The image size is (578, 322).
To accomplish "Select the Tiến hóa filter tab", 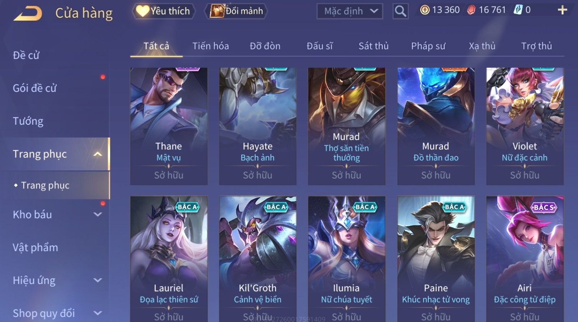I will pos(210,46).
